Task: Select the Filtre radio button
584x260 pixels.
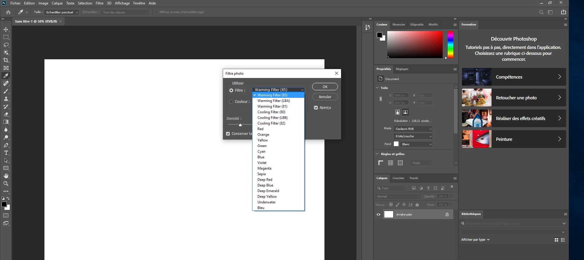Action: pyautogui.click(x=231, y=90)
